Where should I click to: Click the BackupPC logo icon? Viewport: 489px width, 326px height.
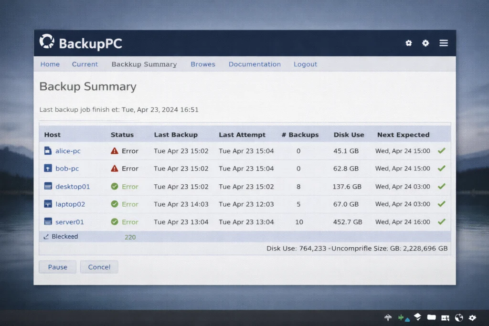coord(47,42)
